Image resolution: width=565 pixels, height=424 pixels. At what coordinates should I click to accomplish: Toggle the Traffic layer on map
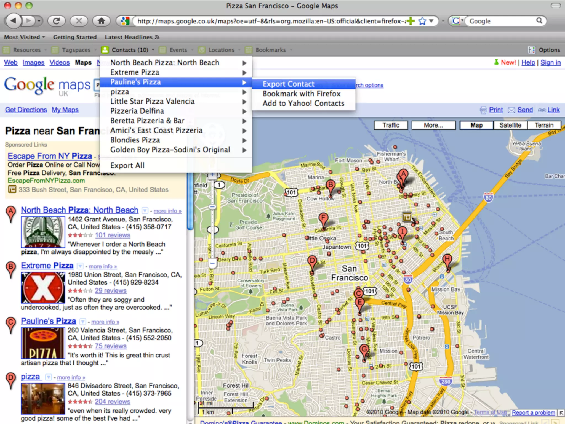point(391,125)
